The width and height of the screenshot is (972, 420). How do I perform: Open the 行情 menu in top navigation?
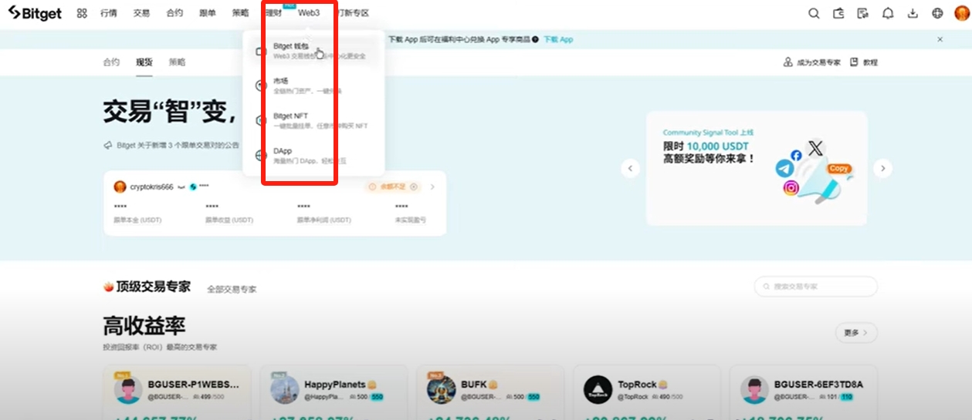coord(109,13)
